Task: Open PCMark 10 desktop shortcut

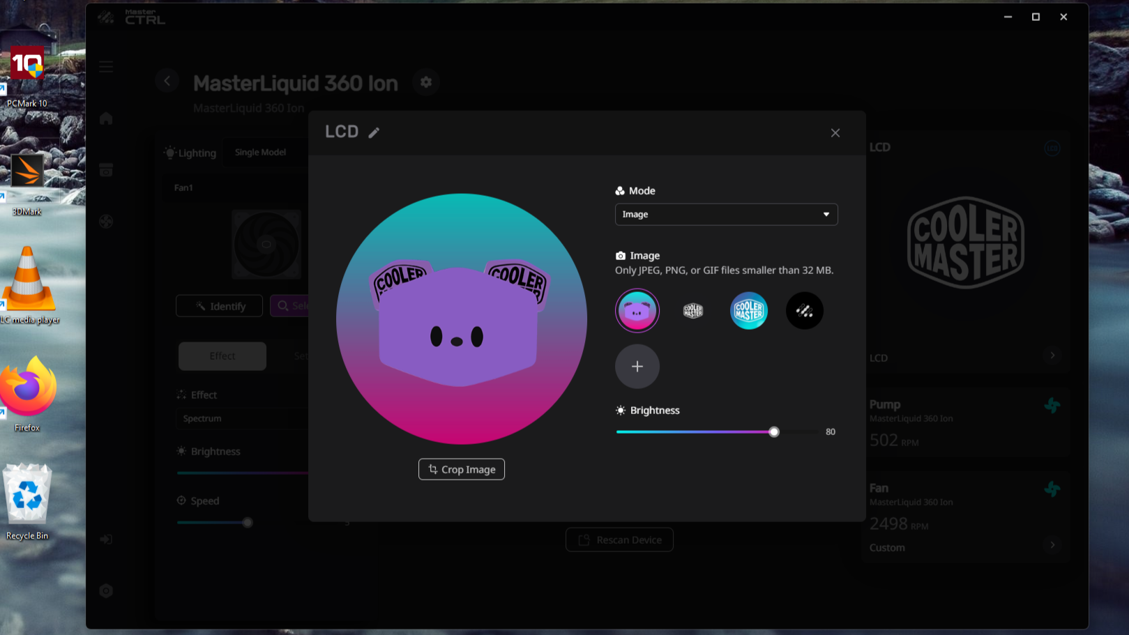Action: pos(27,77)
